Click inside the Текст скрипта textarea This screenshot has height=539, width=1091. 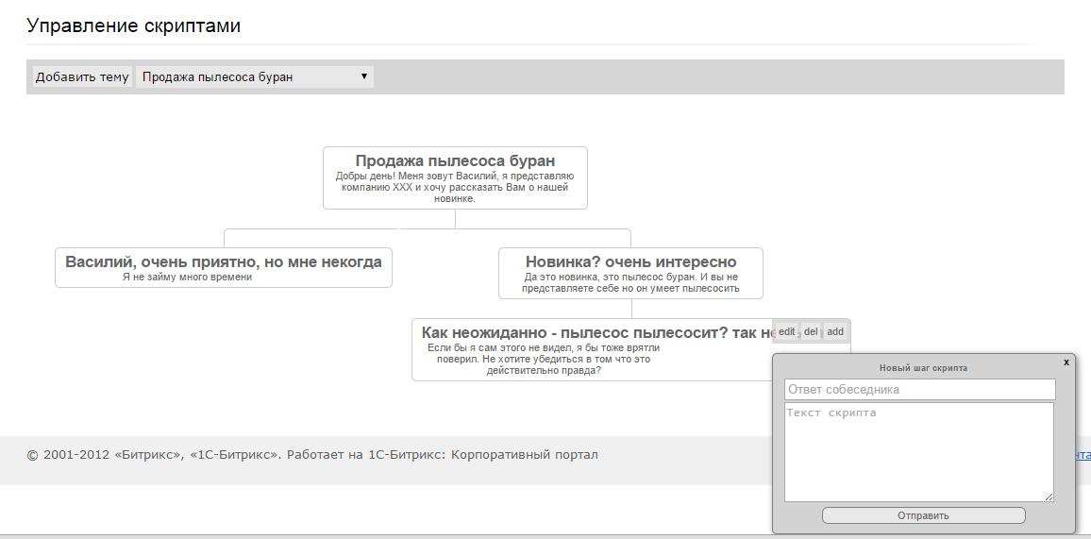coord(918,451)
